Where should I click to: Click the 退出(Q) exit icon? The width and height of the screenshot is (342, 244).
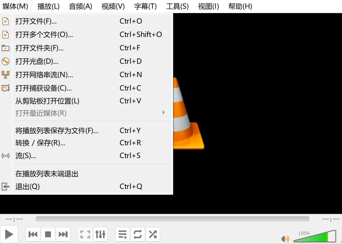(6, 187)
